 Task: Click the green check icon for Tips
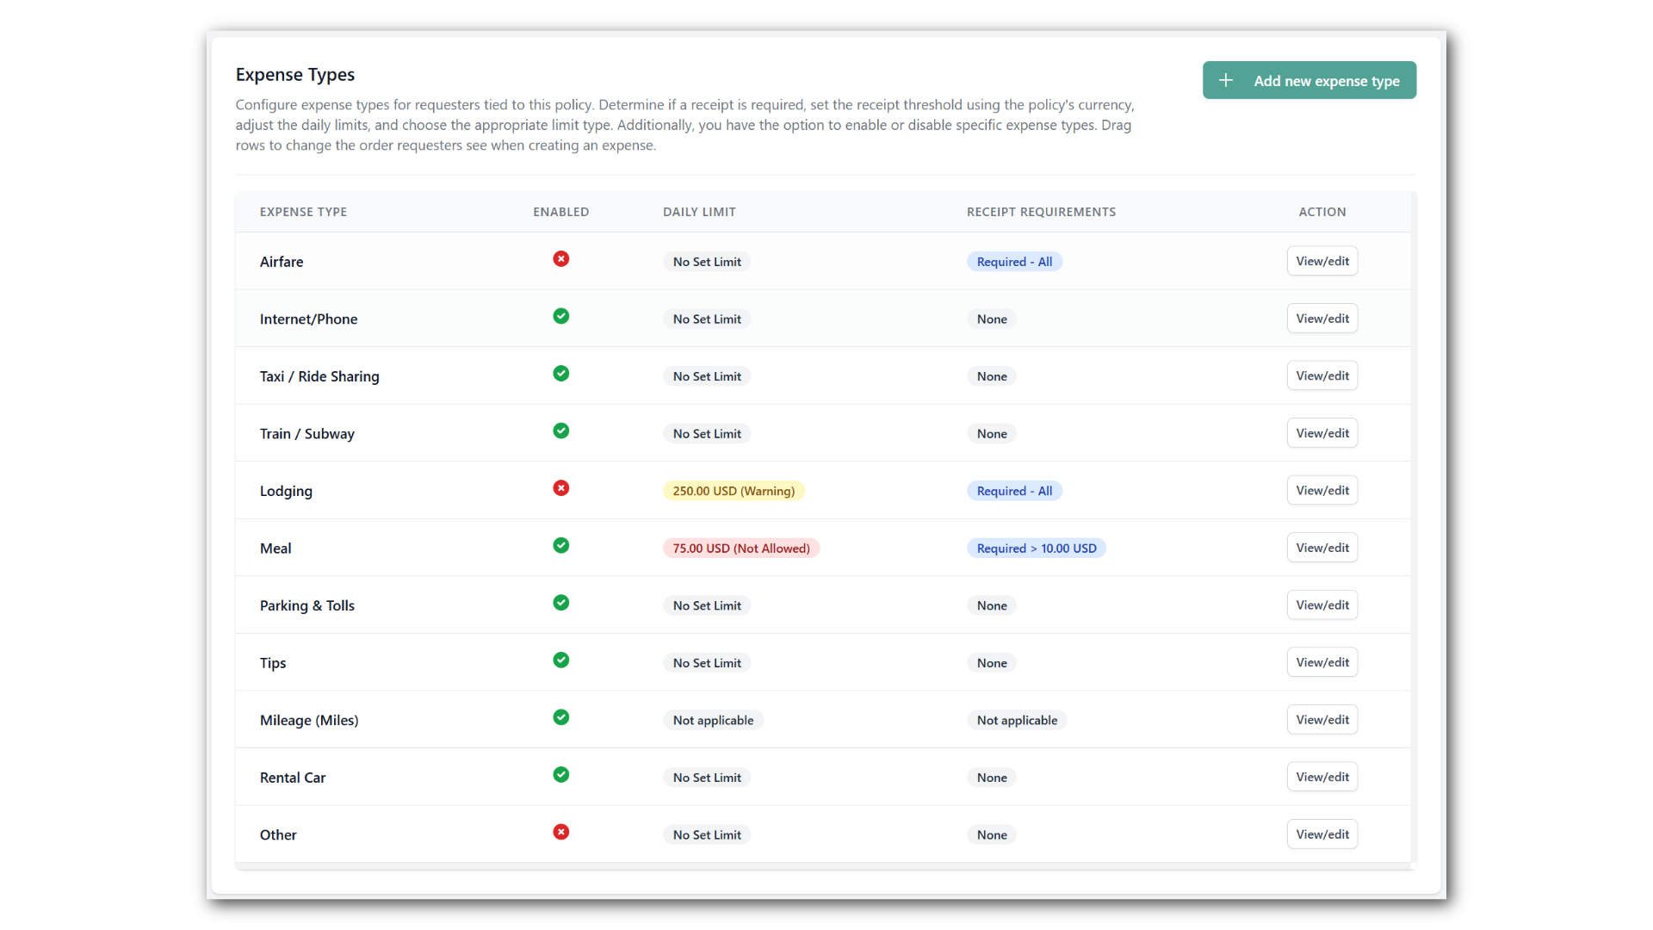click(x=560, y=660)
